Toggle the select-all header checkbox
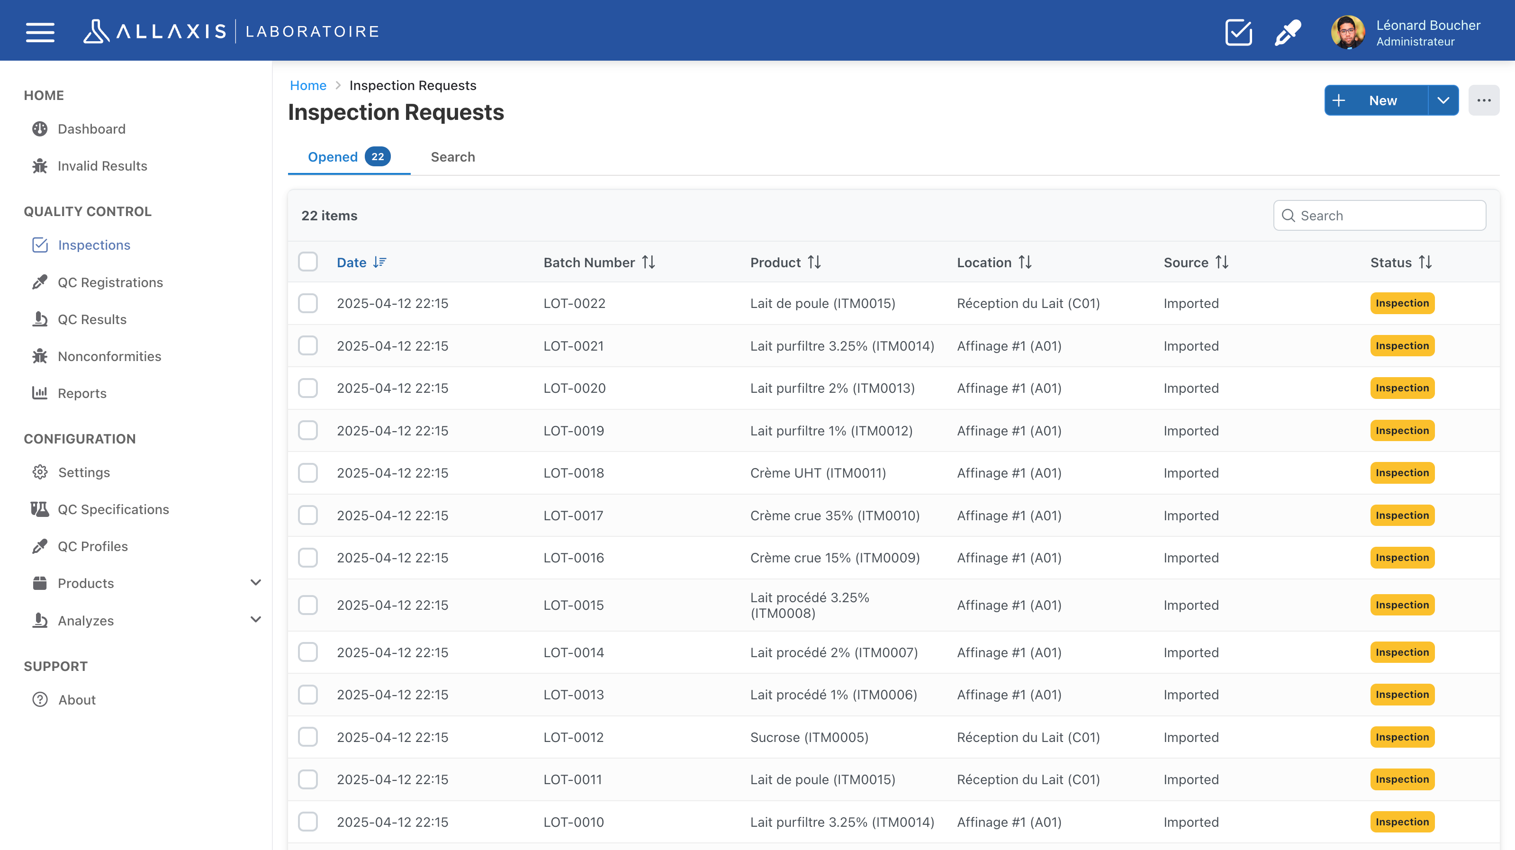 click(x=307, y=262)
